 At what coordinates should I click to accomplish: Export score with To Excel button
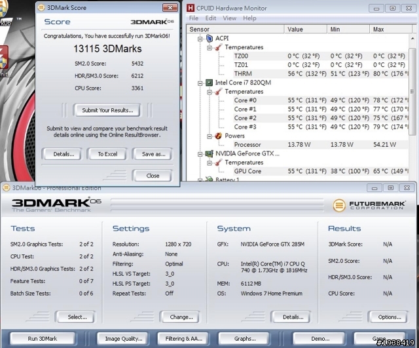point(107,154)
